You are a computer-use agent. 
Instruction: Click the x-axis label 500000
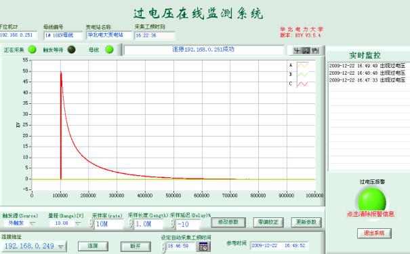coord(173,196)
